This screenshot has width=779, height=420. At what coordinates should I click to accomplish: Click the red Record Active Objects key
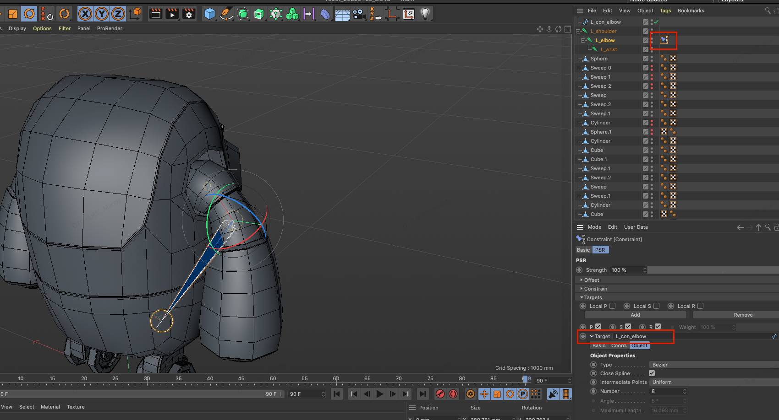pyautogui.click(x=440, y=394)
